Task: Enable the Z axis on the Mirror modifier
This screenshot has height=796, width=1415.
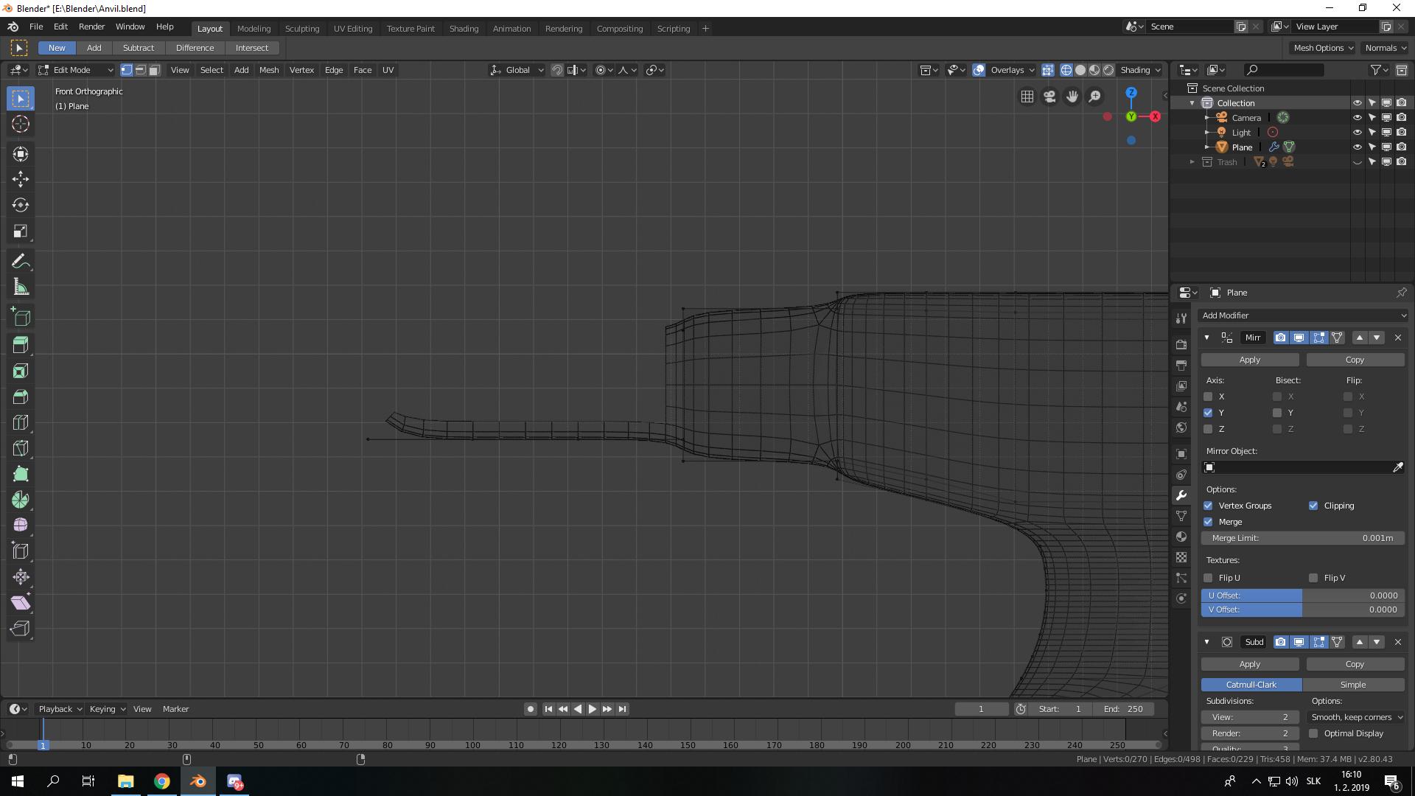Action: (x=1208, y=429)
